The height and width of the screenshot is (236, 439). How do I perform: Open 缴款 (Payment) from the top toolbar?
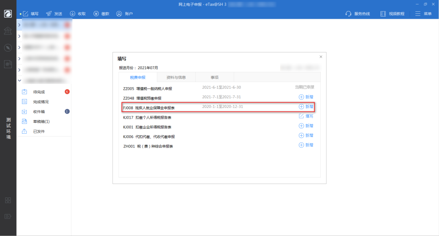(96, 13)
